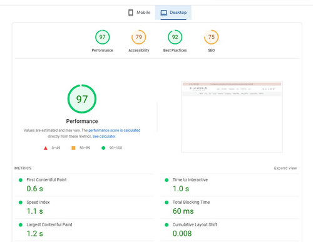Click the Accessibility label
The image size is (313, 242).
point(139,50)
